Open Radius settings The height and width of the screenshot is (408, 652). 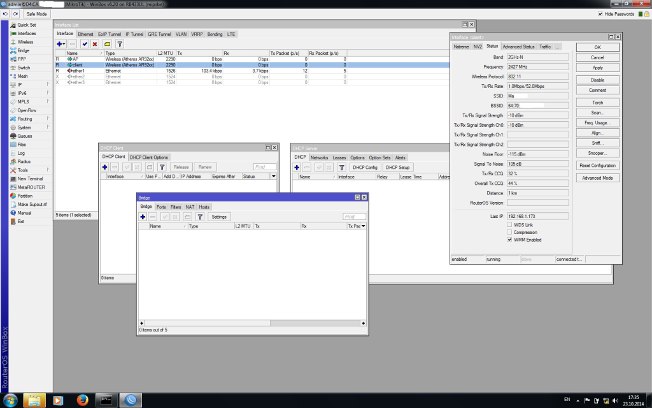click(24, 161)
